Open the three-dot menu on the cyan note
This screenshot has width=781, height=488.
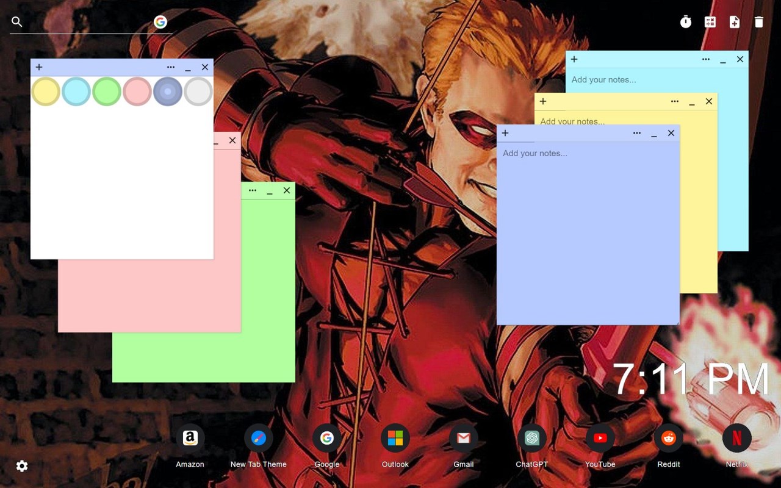[x=706, y=59]
